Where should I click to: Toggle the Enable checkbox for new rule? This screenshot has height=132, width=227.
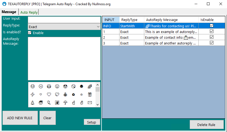[30, 33]
